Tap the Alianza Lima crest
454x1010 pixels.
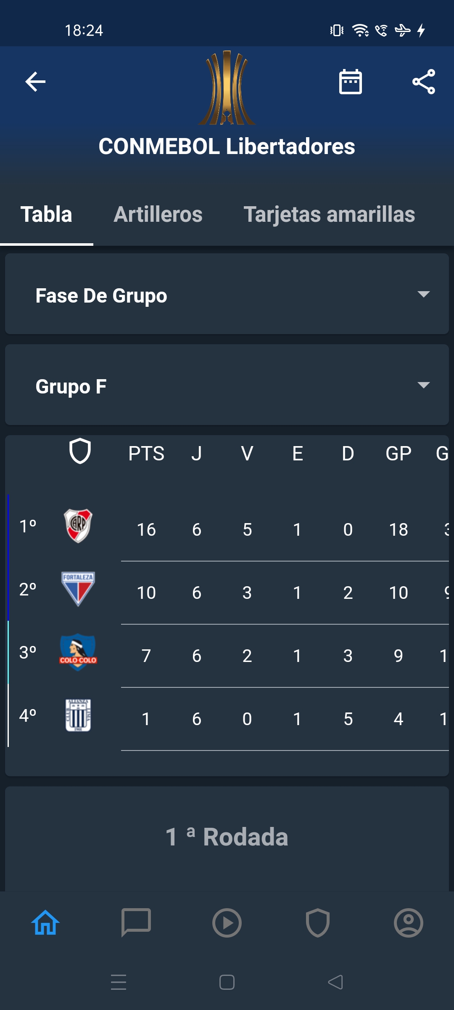point(78,715)
